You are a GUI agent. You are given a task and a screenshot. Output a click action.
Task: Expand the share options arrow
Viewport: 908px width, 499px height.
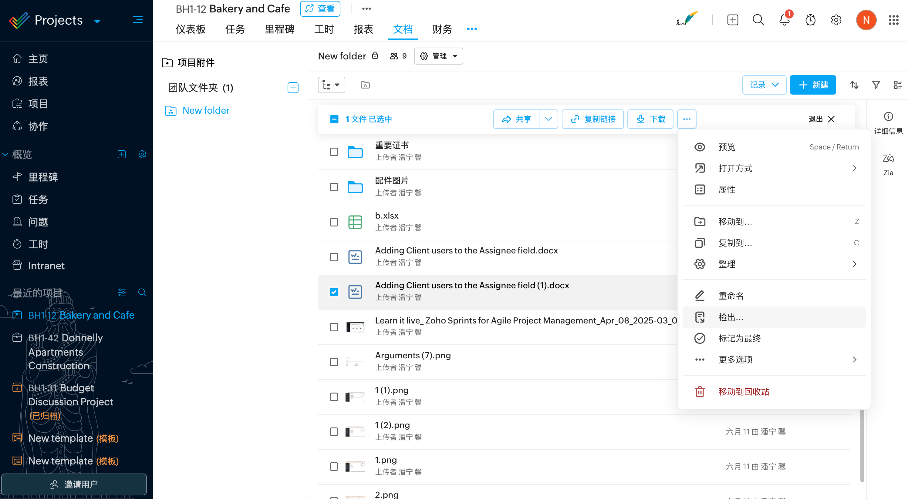[548, 119]
